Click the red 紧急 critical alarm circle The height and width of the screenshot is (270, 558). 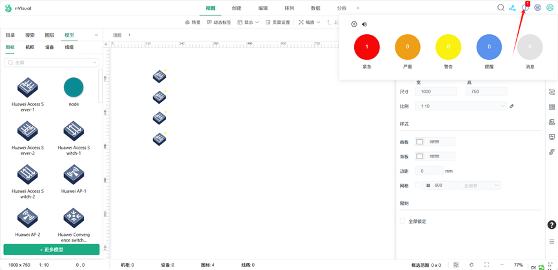tap(367, 47)
